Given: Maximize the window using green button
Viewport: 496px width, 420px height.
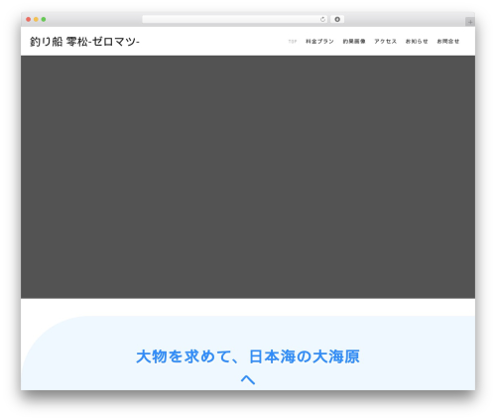Looking at the screenshot, I should 44,19.
